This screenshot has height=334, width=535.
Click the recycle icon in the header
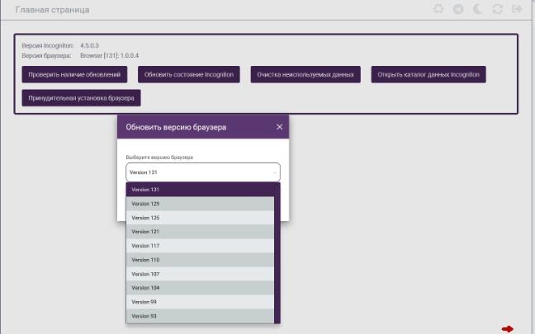pos(438,9)
